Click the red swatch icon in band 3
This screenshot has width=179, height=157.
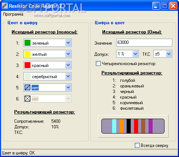click(x=27, y=65)
